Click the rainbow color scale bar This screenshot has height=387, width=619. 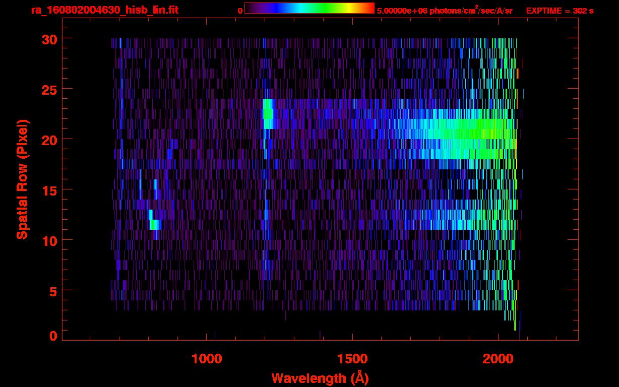(x=309, y=9)
